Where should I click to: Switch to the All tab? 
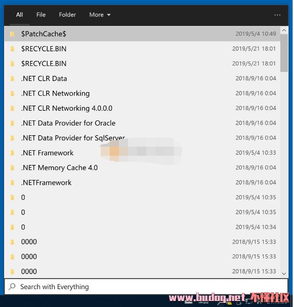pos(20,15)
